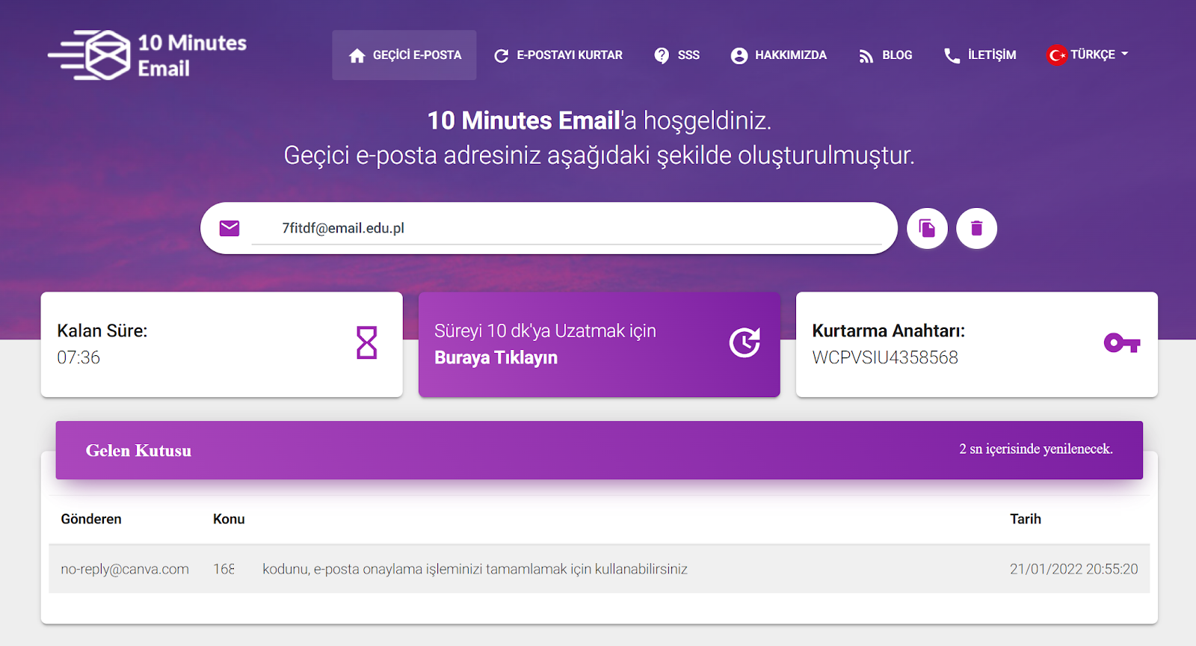The width and height of the screenshot is (1196, 646).
Task: Click the remaining time value 07:36
Action: pyautogui.click(x=78, y=357)
